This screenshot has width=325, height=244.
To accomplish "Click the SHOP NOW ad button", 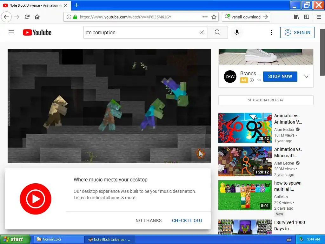I will pyautogui.click(x=280, y=76).
